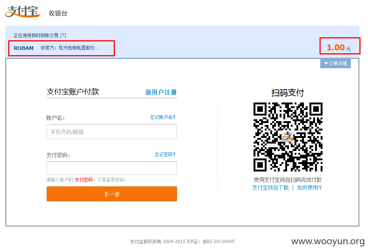Click the 忘记密码? link

tap(165, 154)
